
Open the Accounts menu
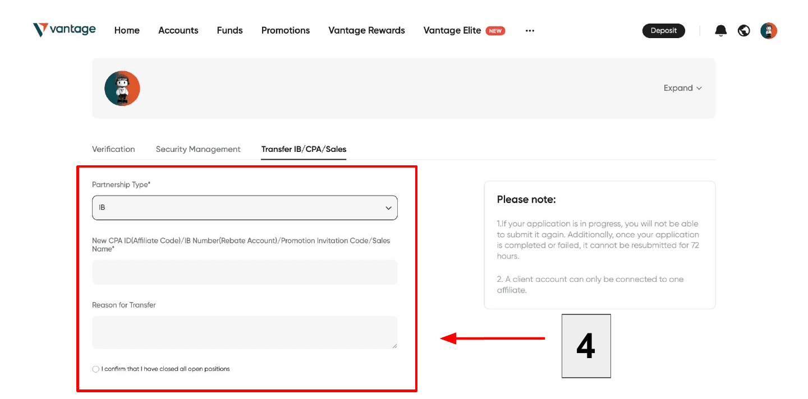pos(178,30)
